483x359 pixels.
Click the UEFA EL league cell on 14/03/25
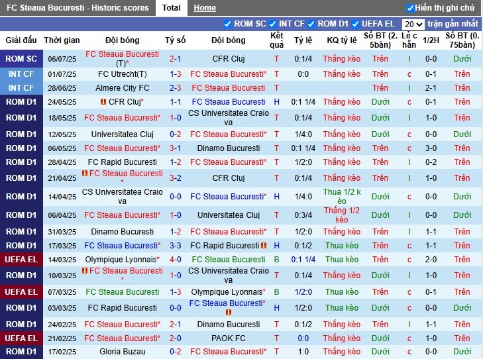point(21,259)
